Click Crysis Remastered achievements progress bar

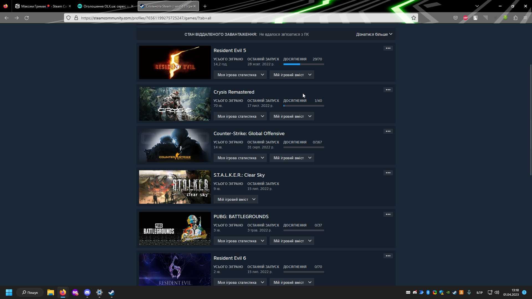pyautogui.click(x=304, y=106)
